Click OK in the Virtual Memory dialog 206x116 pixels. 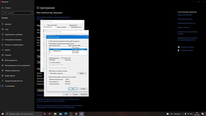tap(73, 89)
